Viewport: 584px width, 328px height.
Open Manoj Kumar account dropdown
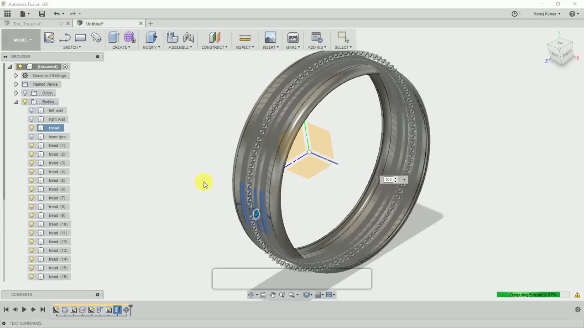547,14
